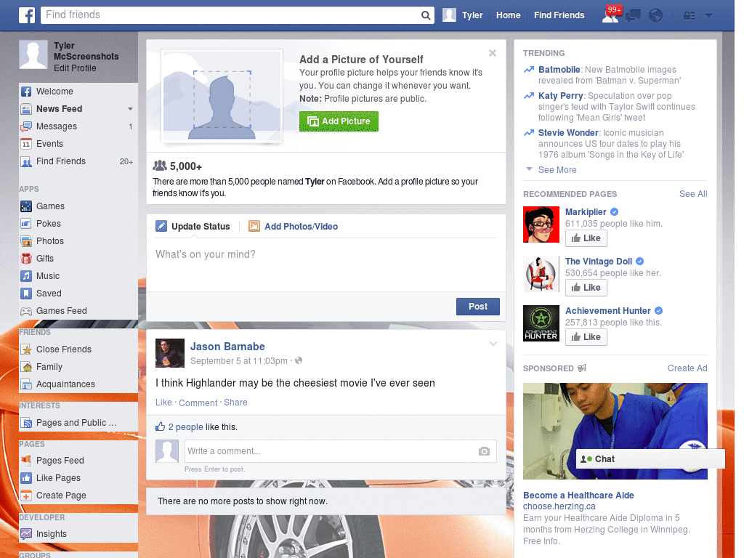Open the Music app icon

pyautogui.click(x=26, y=276)
